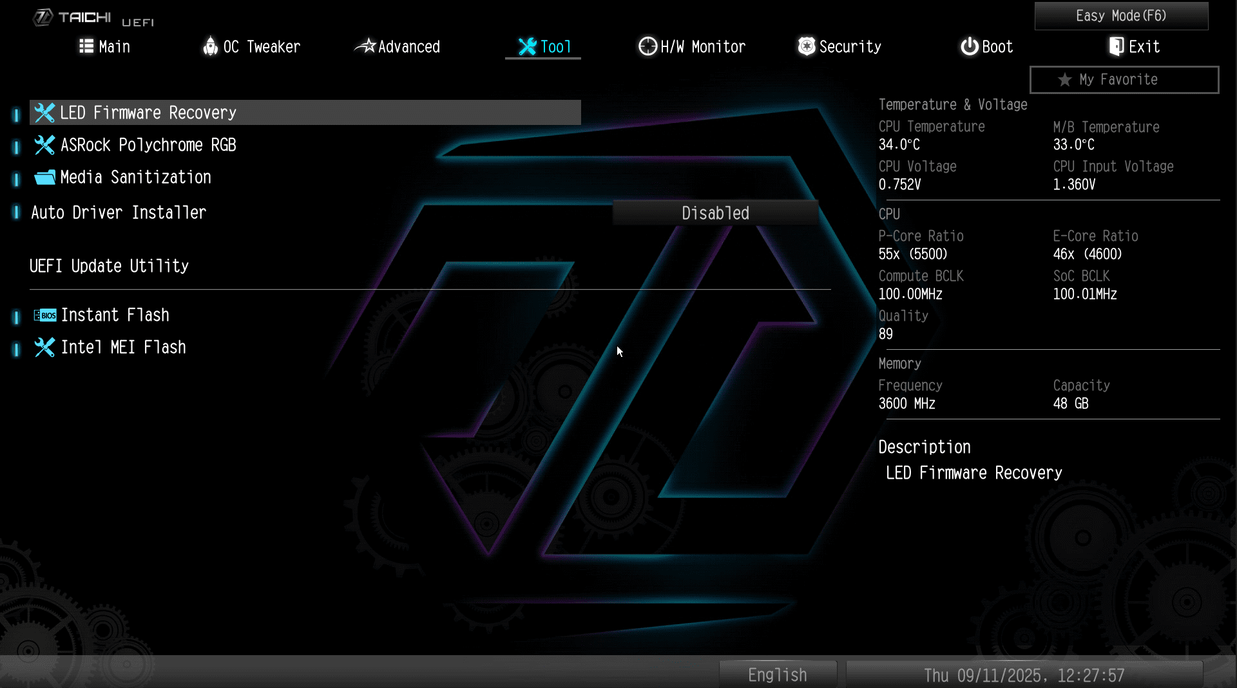Image resolution: width=1237 pixels, height=688 pixels.
Task: Click the CPU Temperature value 34.0°C
Action: (x=899, y=145)
